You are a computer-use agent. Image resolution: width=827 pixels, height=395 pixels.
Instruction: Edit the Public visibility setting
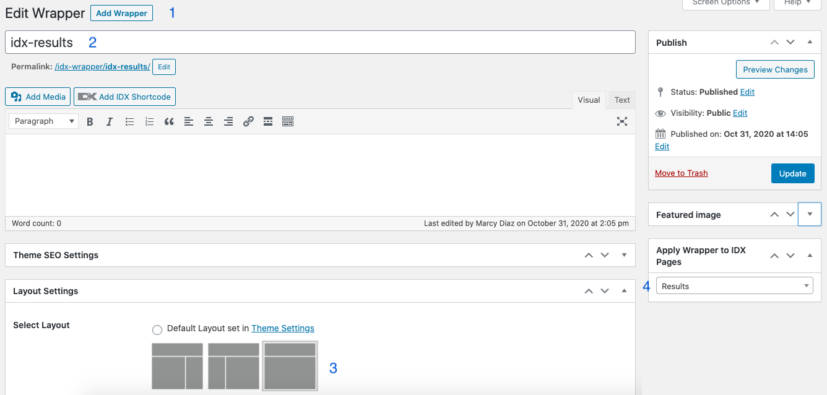click(740, 113)
